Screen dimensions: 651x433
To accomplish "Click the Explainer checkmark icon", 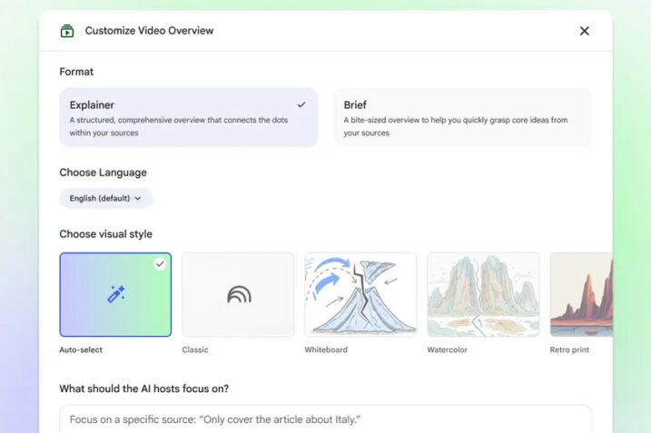I will (301, 104).
